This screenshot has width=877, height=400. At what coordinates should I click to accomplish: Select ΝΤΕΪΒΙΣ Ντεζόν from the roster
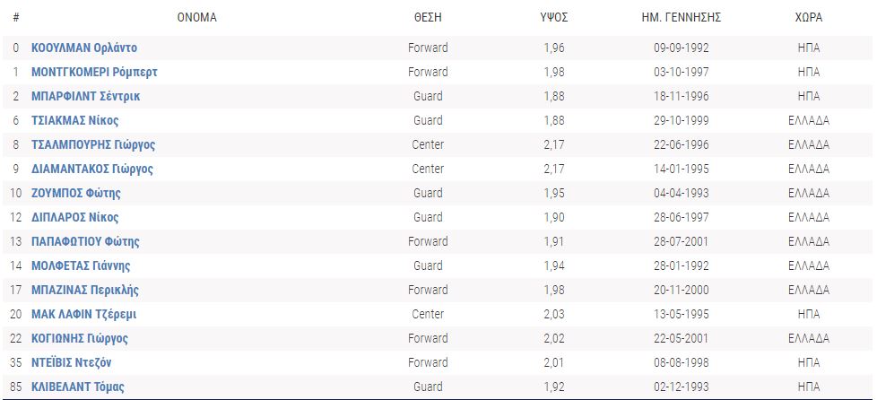(72, 362)
